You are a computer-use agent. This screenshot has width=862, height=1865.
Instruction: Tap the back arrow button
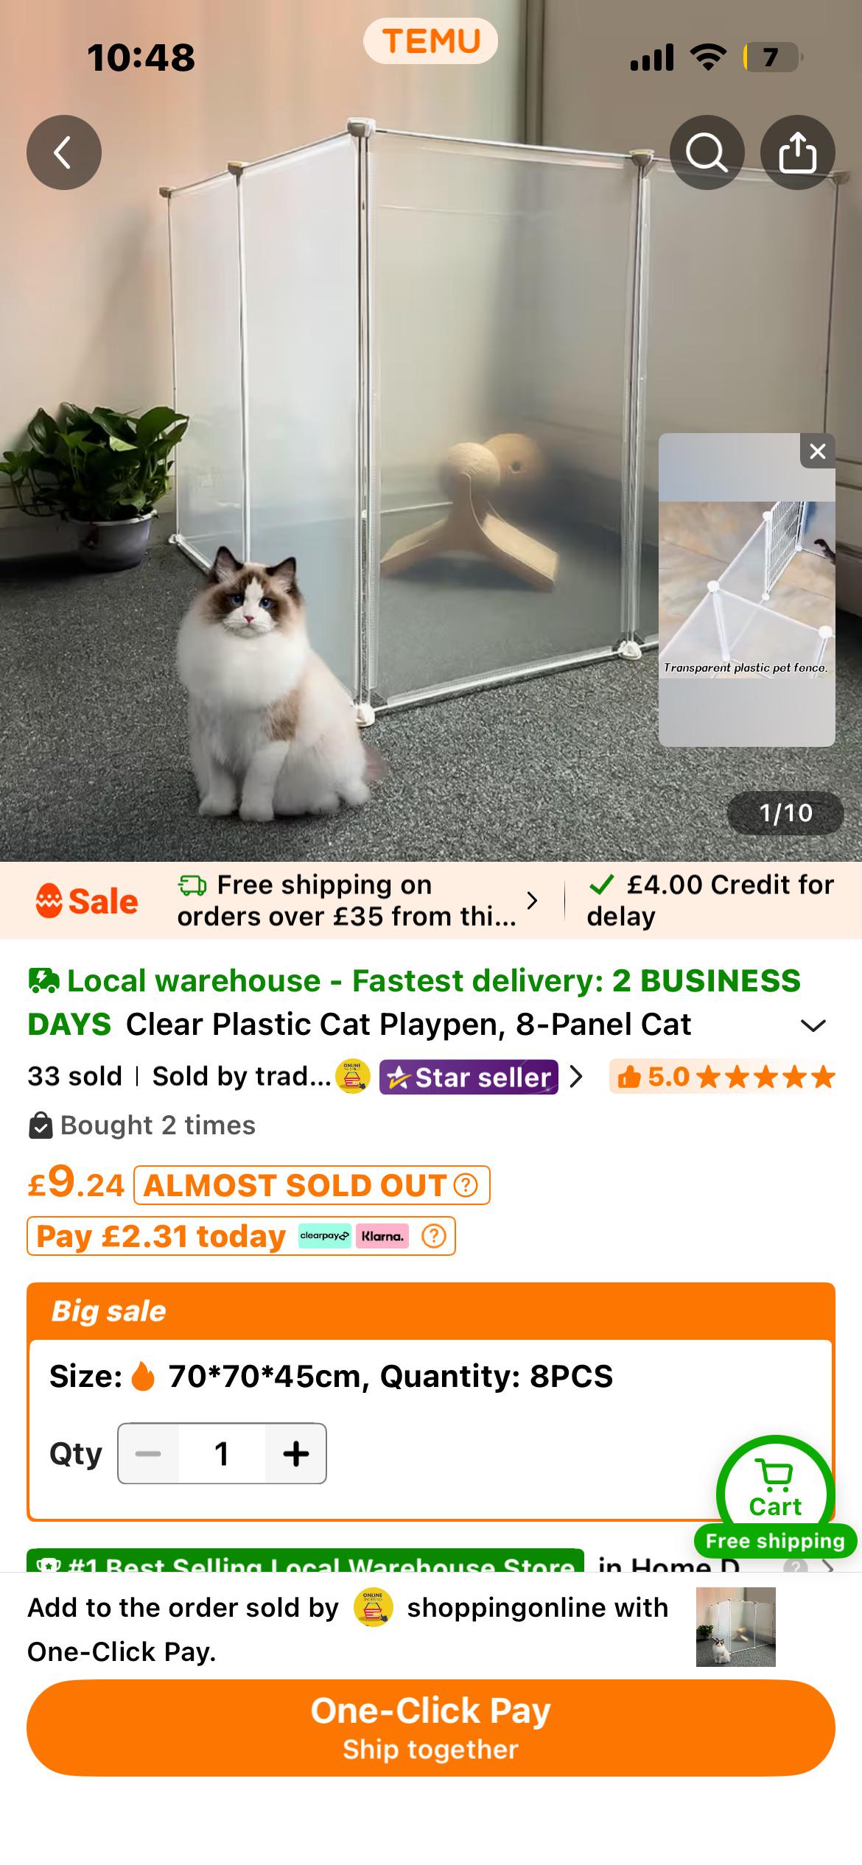(x=64, y=152)
